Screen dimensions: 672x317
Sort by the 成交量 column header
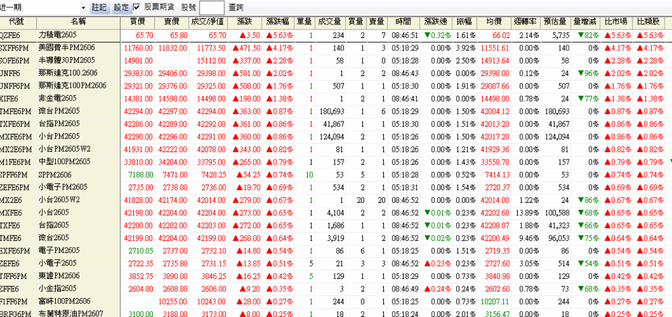tap(330, 22)
